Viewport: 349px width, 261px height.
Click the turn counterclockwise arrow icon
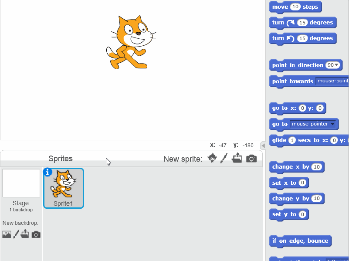tap(291, 38)
